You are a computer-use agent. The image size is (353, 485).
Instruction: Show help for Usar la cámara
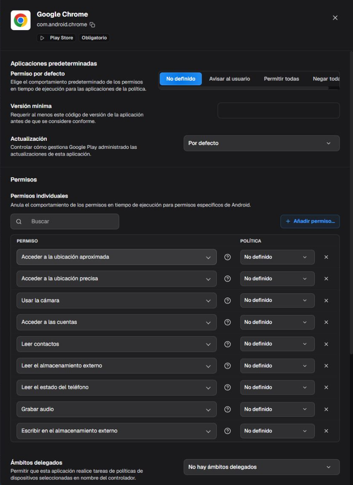click(227, 300)
